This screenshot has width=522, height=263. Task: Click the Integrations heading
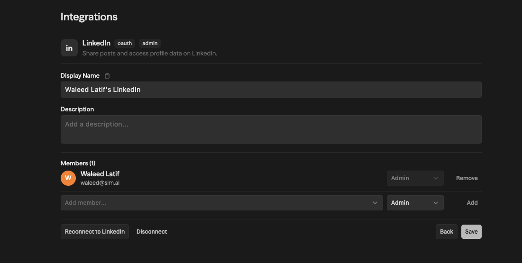[89, 17]
